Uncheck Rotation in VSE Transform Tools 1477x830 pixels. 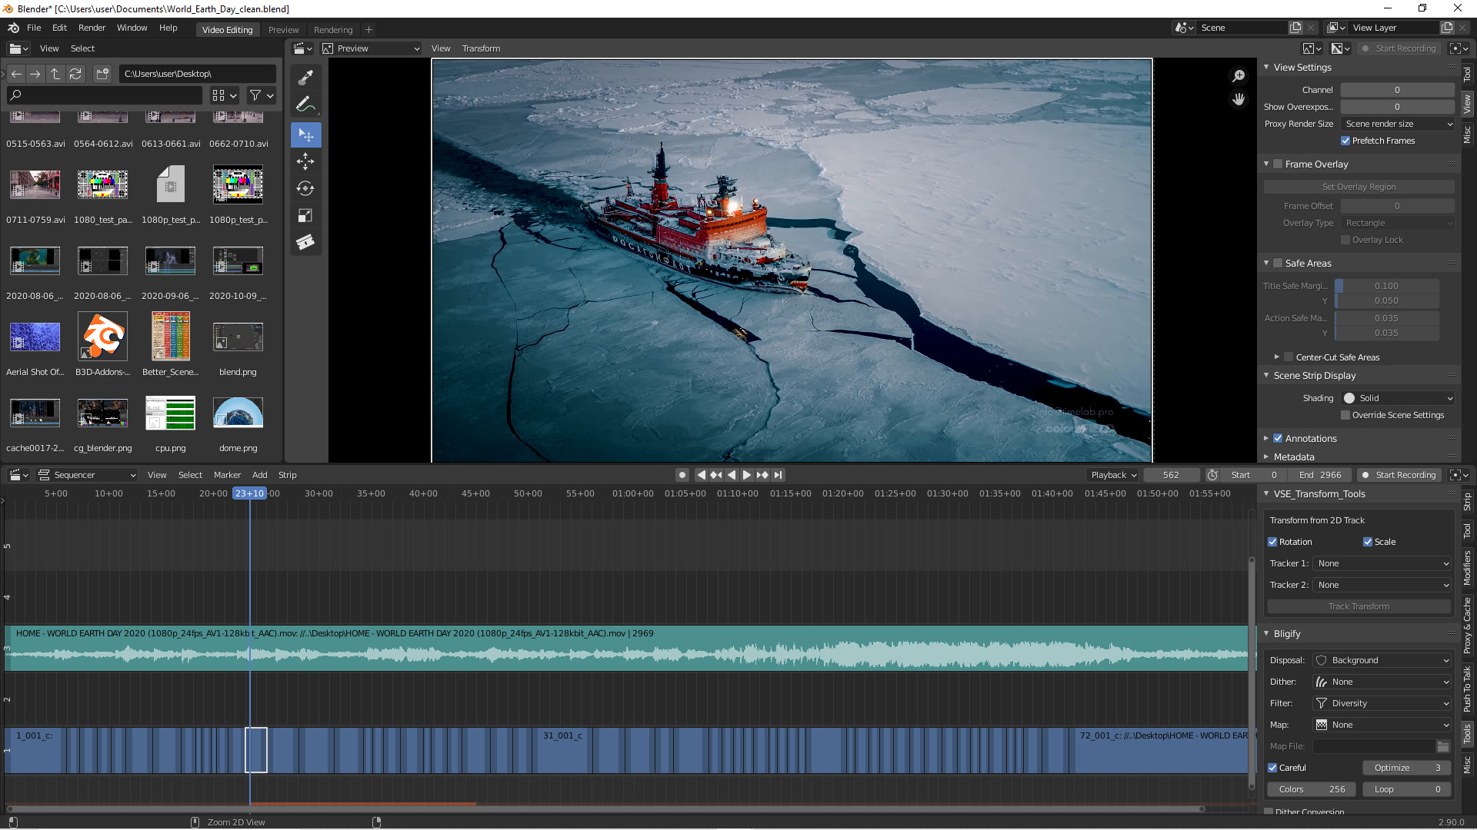(1272, 542)
